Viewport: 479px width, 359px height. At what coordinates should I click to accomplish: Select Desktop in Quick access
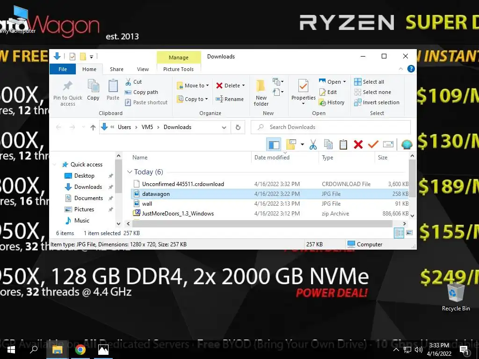coord(84,176)
